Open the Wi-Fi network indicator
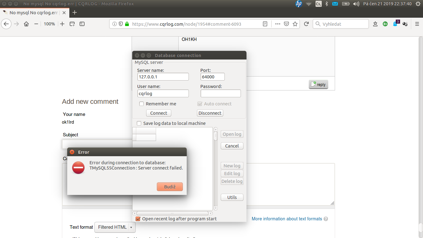Screen dimensions: 423x238 [309, 4]
